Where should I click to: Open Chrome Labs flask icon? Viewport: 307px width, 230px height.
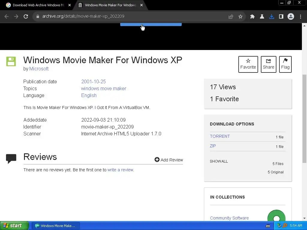pos(262,17)
